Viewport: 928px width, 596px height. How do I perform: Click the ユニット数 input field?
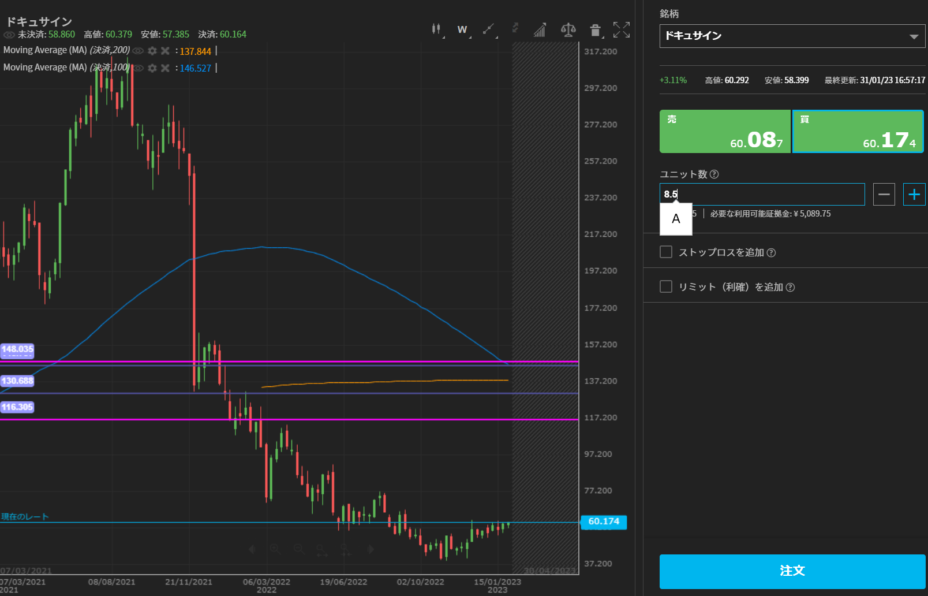762,195
